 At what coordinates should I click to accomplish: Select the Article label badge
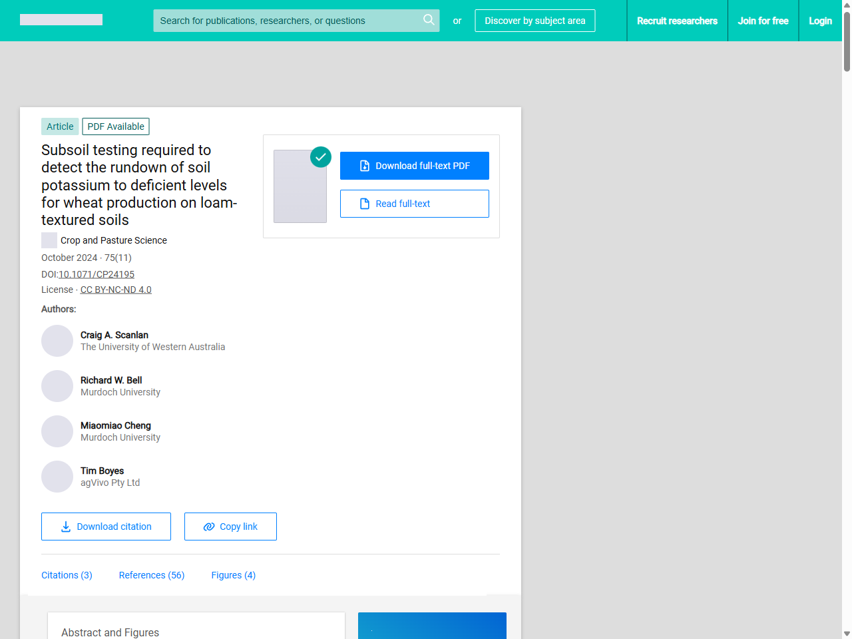(59, 126)
